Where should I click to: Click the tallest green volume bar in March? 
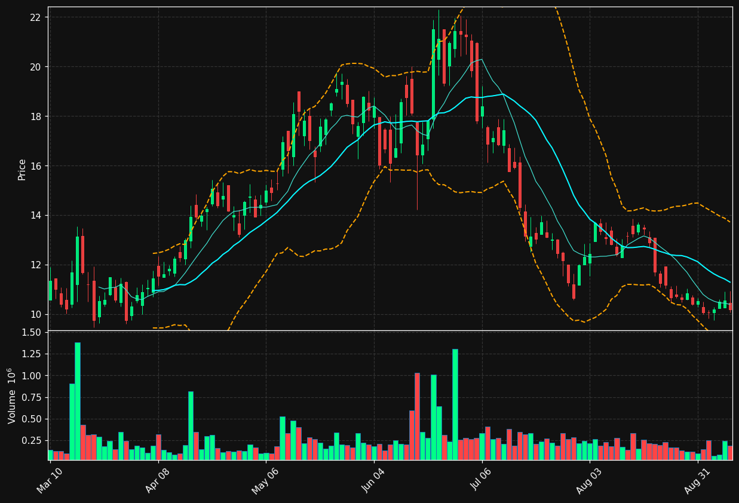click(78, 401)
